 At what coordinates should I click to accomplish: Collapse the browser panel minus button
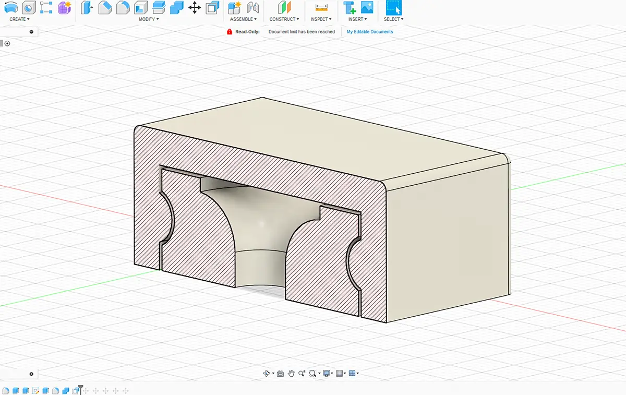[31, 32]
